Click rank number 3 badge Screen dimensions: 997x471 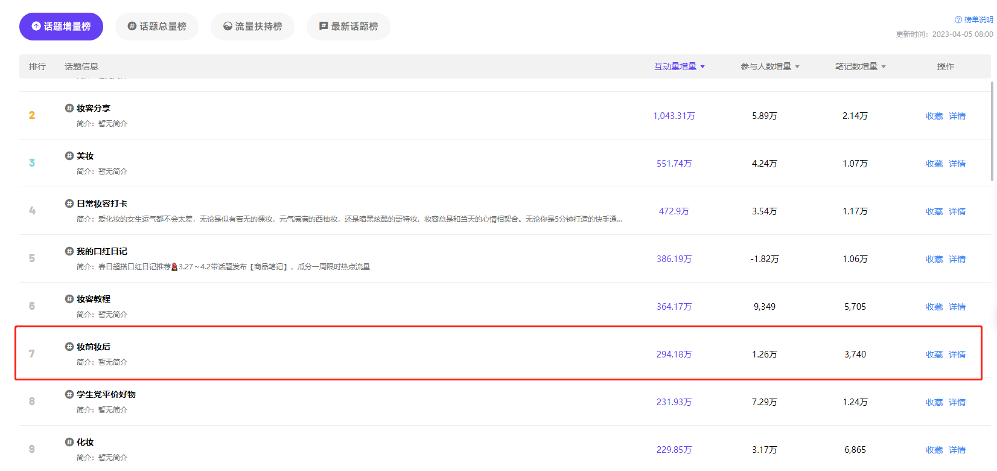pos(32,163)
